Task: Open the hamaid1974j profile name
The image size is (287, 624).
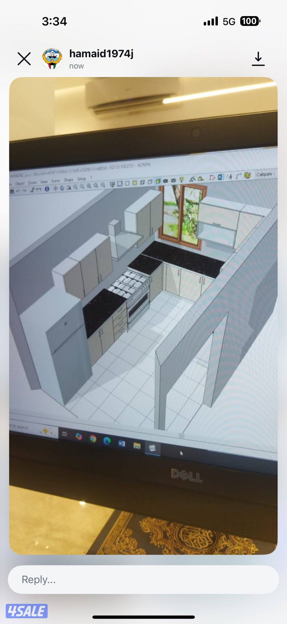Action: pyautogui.click(x=101, y=54)
